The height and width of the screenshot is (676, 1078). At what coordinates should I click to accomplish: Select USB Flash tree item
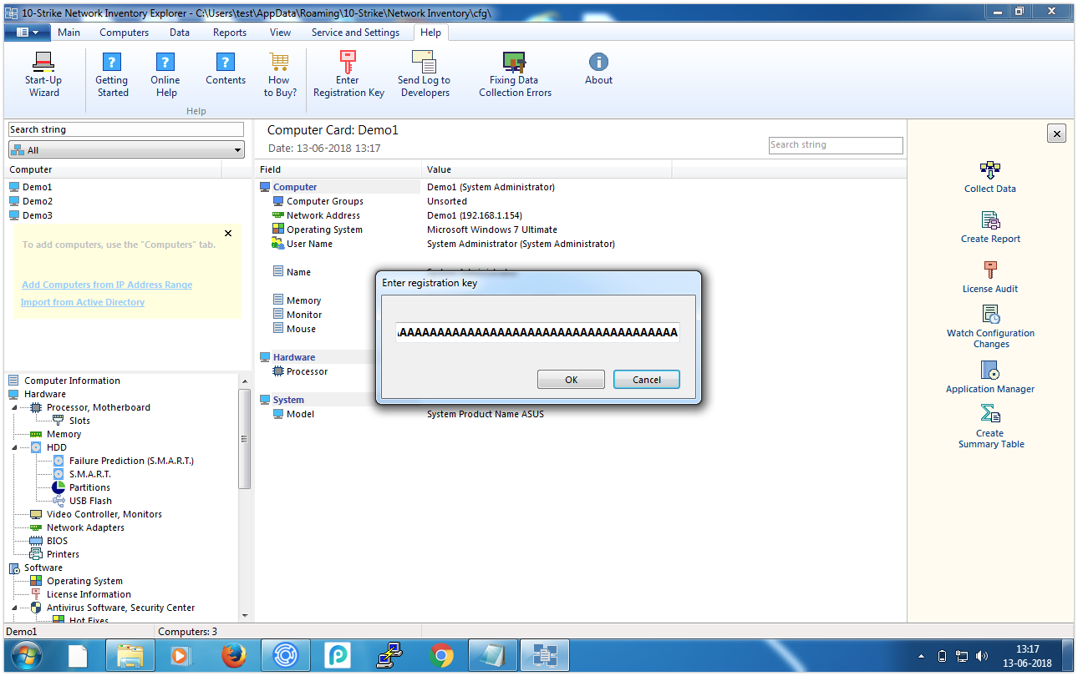pos(90,501)
